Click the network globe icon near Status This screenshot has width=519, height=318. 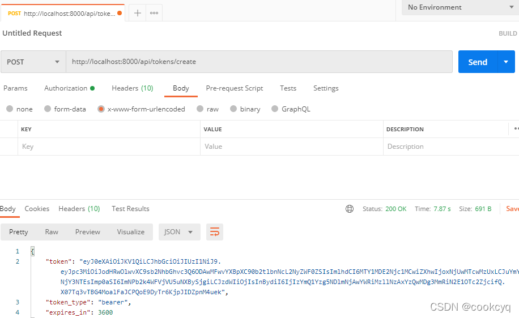pos(350,209)
